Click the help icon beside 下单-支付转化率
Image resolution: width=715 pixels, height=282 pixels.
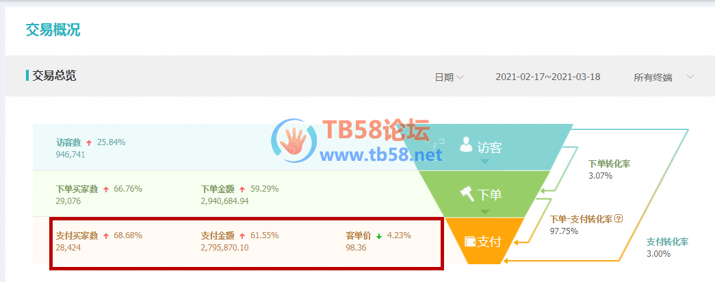click(x=619, y=218)
